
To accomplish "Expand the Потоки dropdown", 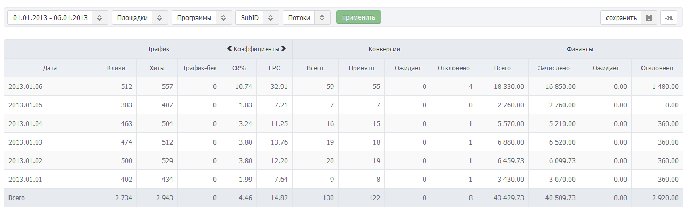I will tap(322, 17).
